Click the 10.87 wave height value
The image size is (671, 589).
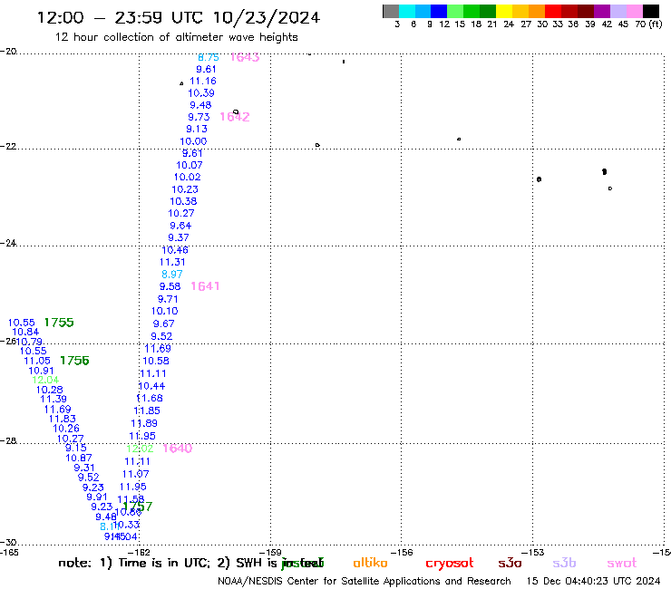(79, 459)
